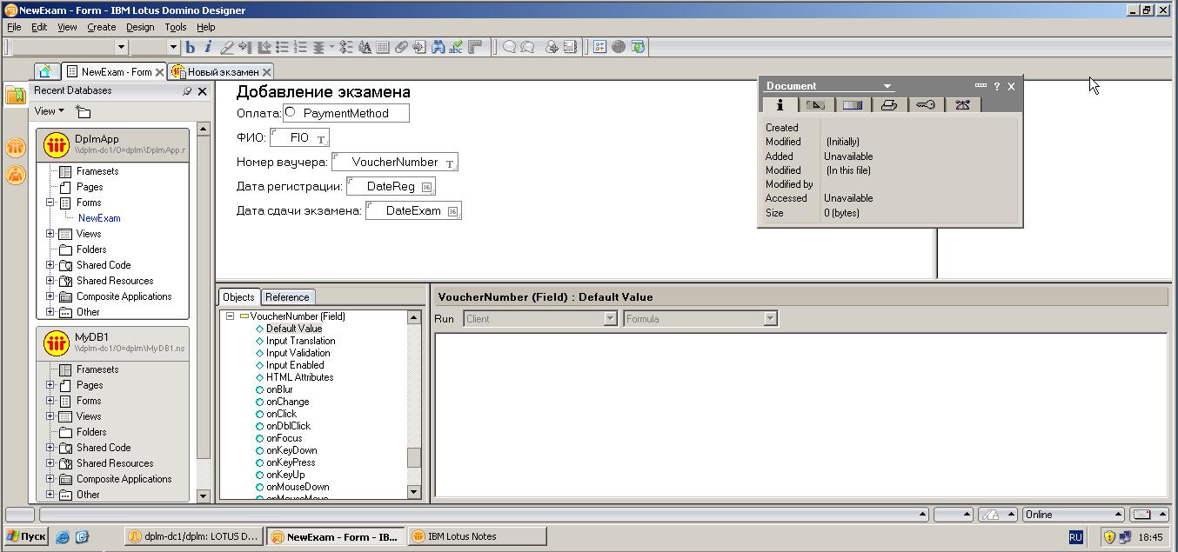Screen dimensions: 1178x552
Task: Click the RU language indicator
Action: pos(1075,538)
